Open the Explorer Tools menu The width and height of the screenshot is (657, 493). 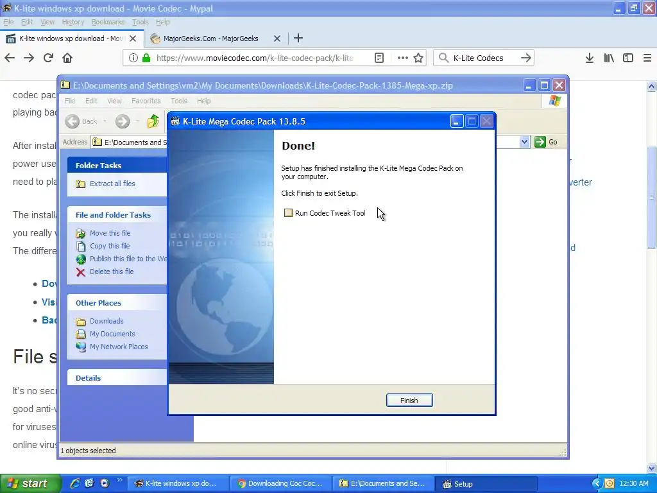[x=178, y=101]
